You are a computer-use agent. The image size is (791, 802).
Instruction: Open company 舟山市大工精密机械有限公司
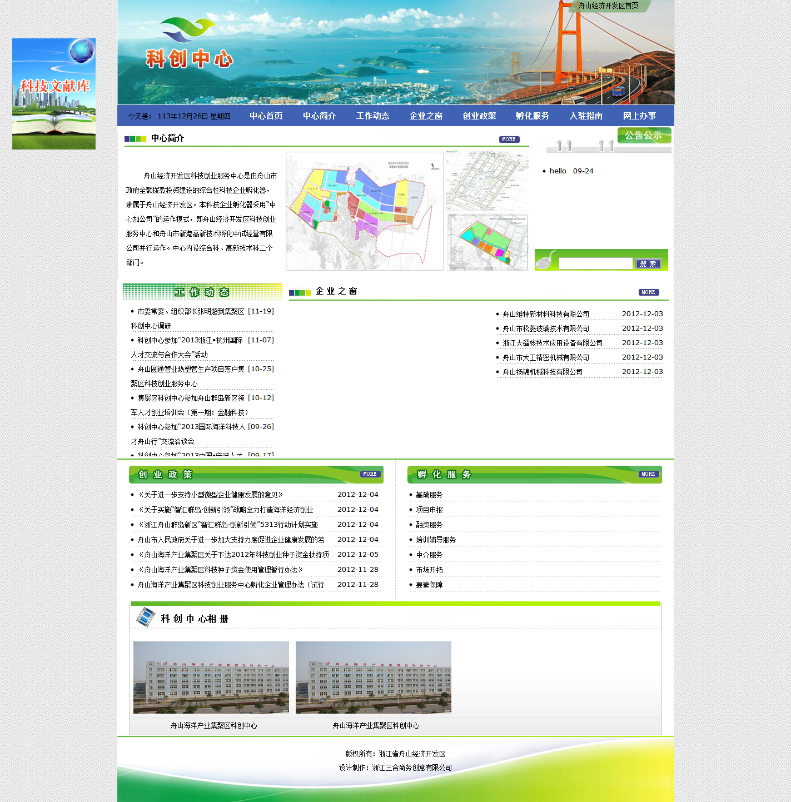tap(546, 357)
